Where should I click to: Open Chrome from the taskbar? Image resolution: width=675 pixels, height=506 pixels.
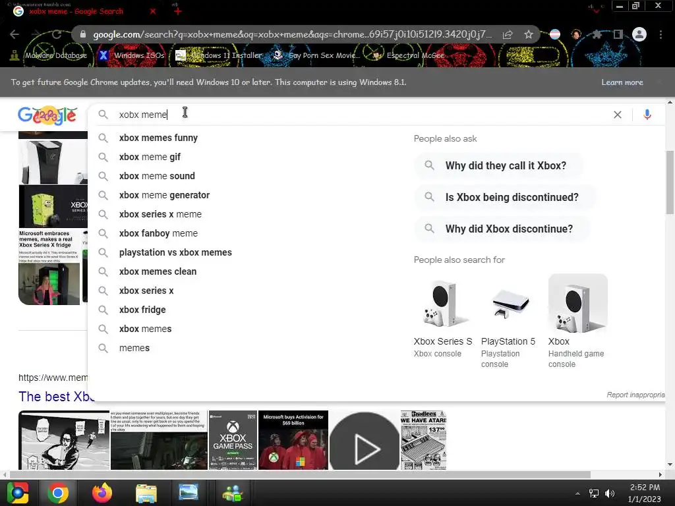[58, 493]
